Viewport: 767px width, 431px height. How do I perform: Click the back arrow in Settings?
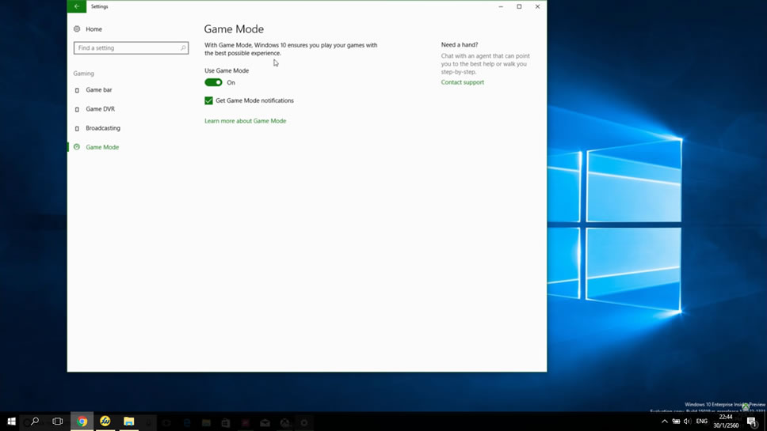[x=77, y=6]
